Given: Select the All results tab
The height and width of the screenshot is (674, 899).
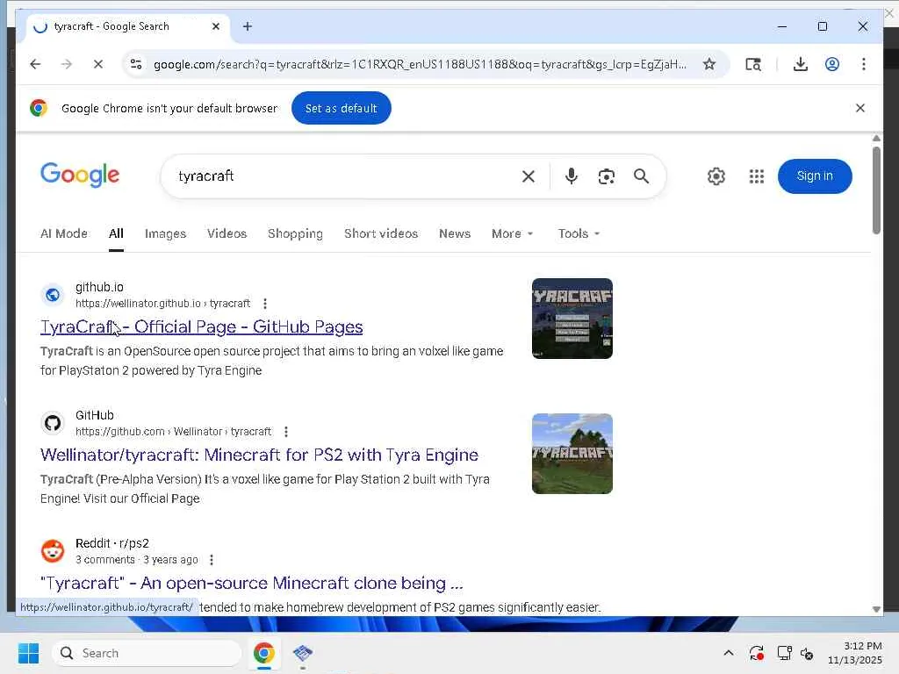Looking at the screenshot, I should coord(116,233).
